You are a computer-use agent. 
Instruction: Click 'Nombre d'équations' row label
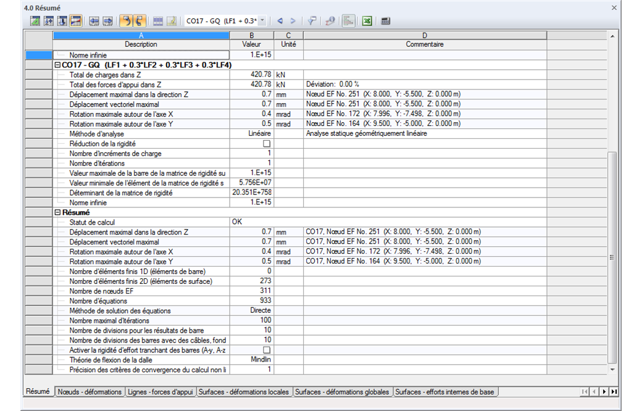click(98, 301)
